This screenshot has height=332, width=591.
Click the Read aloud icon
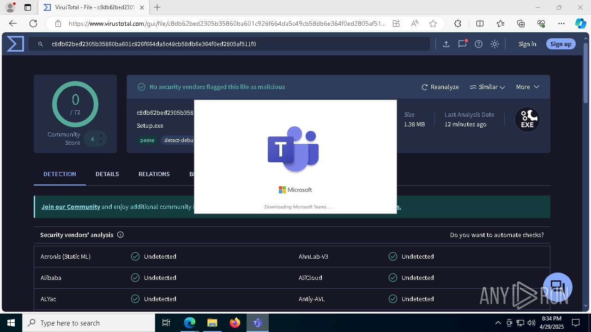[415, 24]
